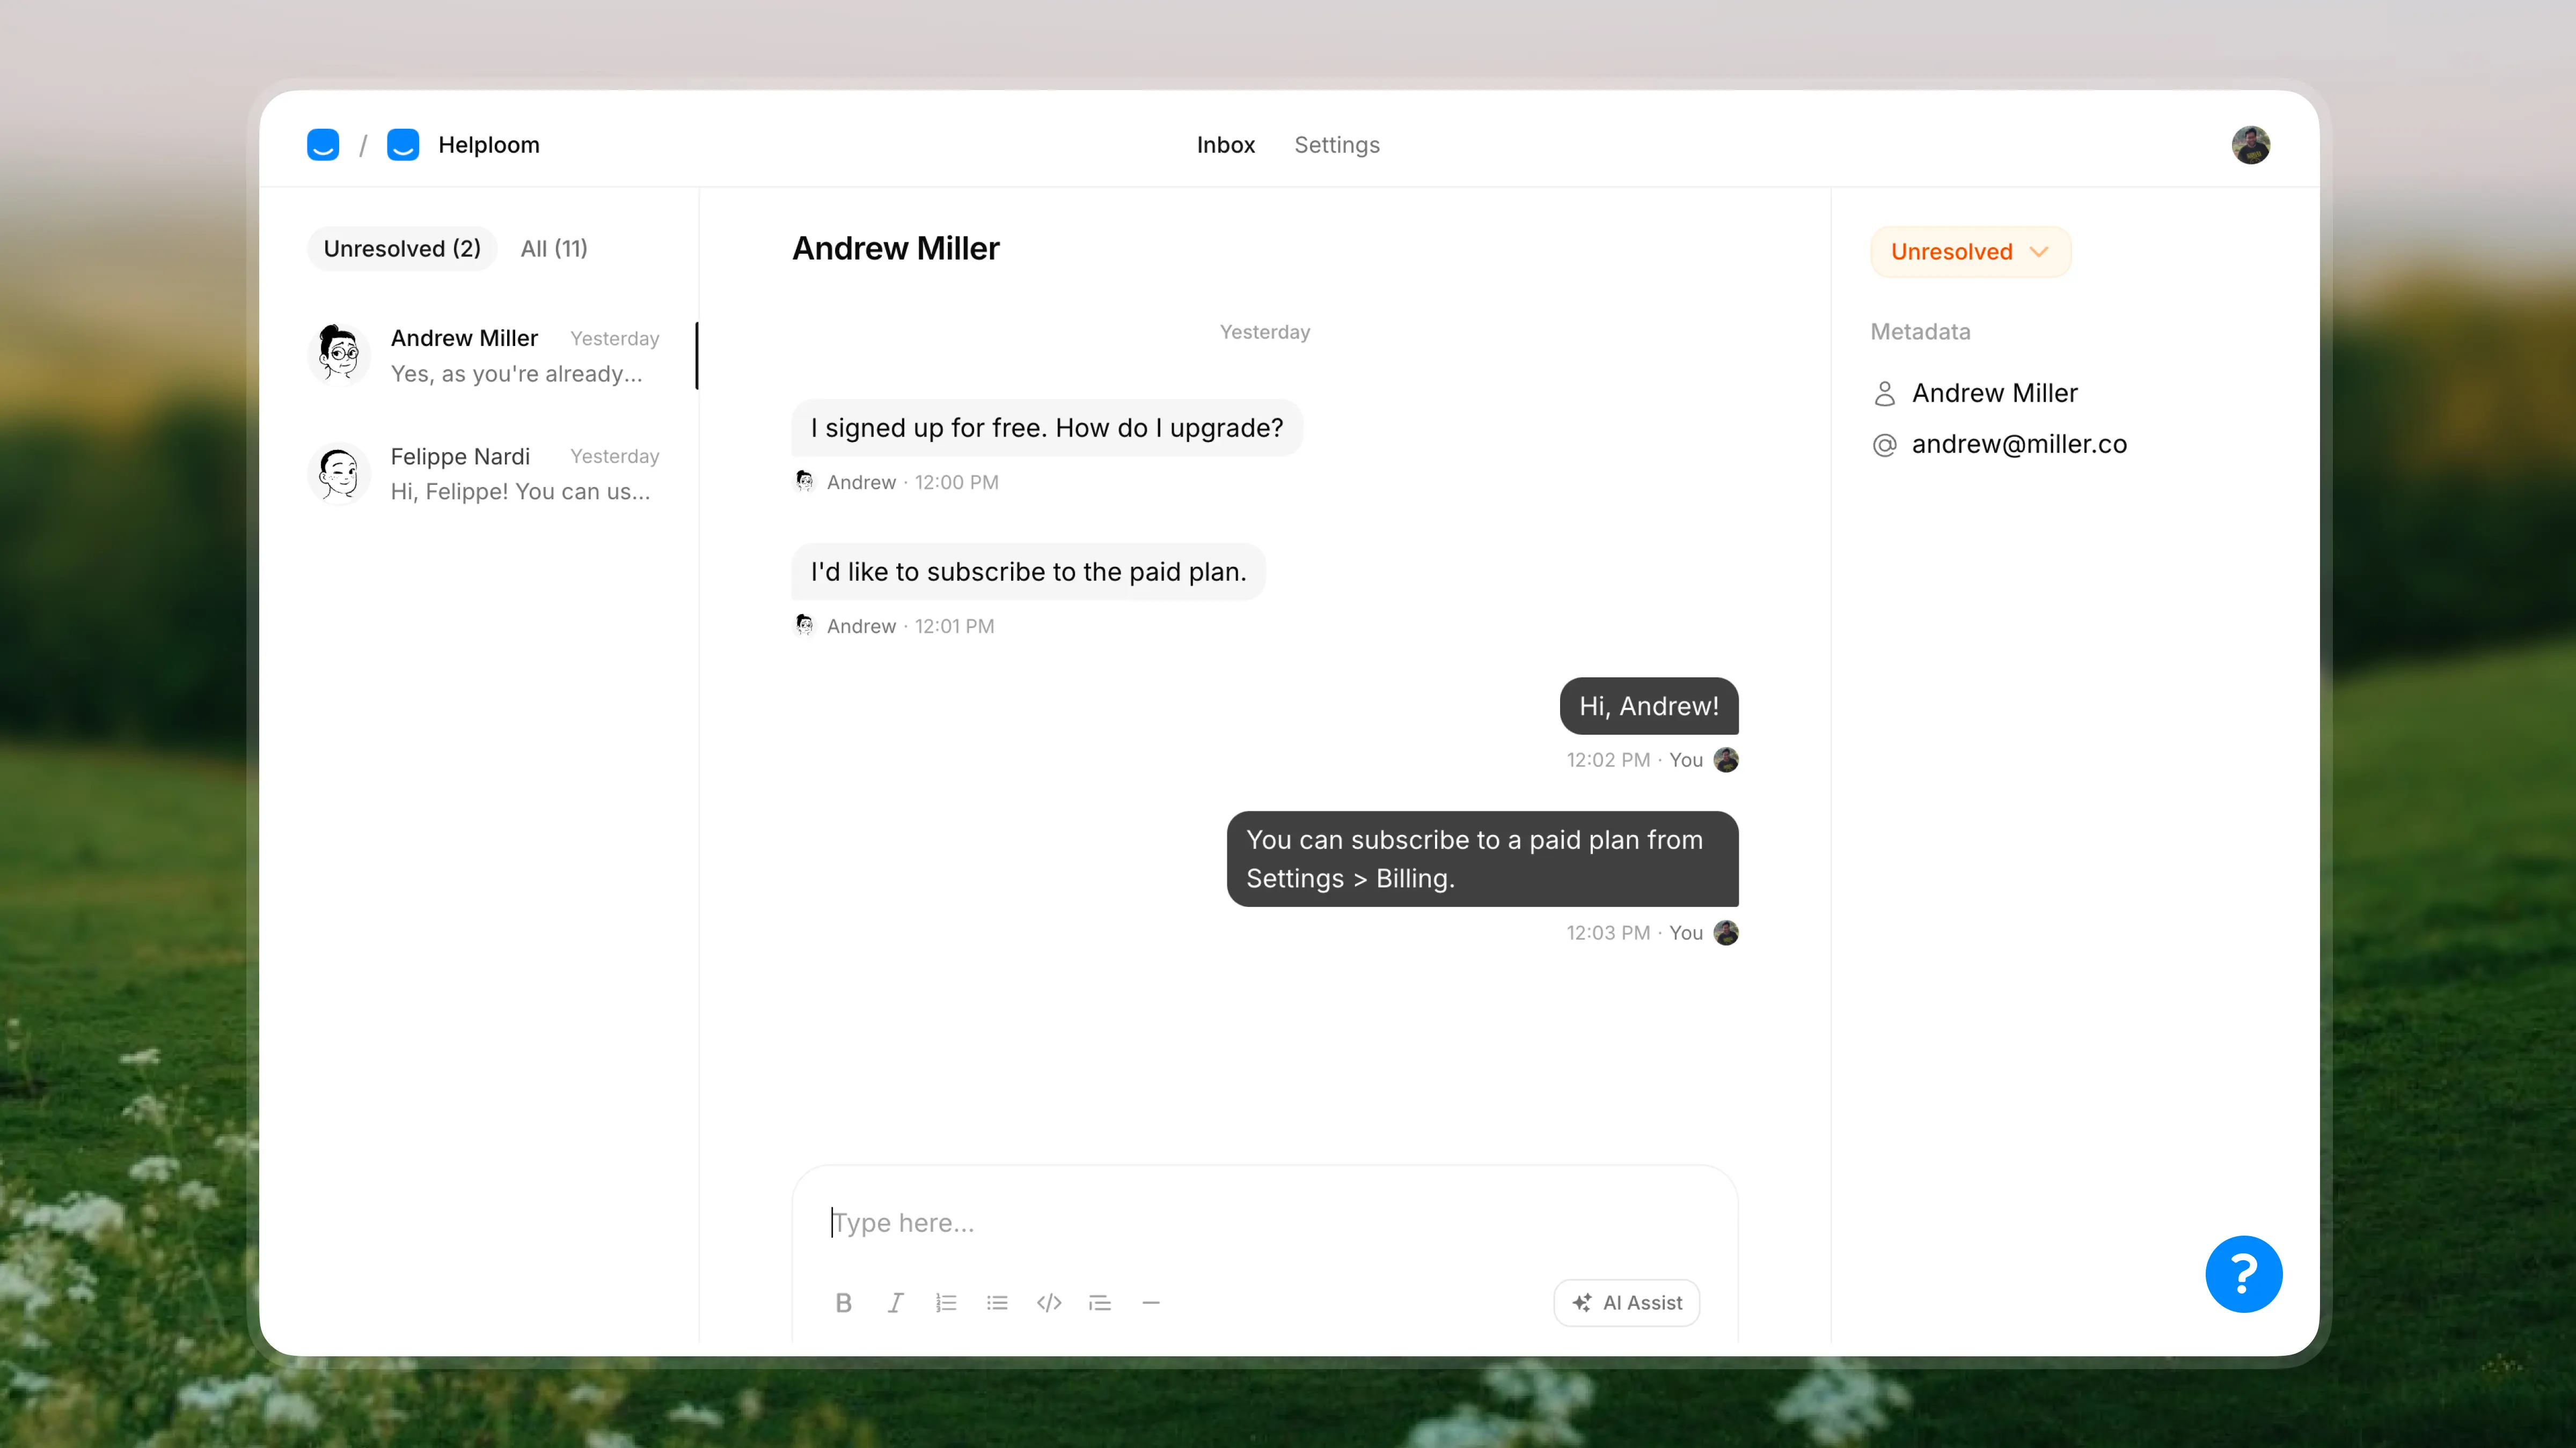Screen dimensions: 2576x1448
Task: Toggle bold formatting in message editor
Action: 843,1302
